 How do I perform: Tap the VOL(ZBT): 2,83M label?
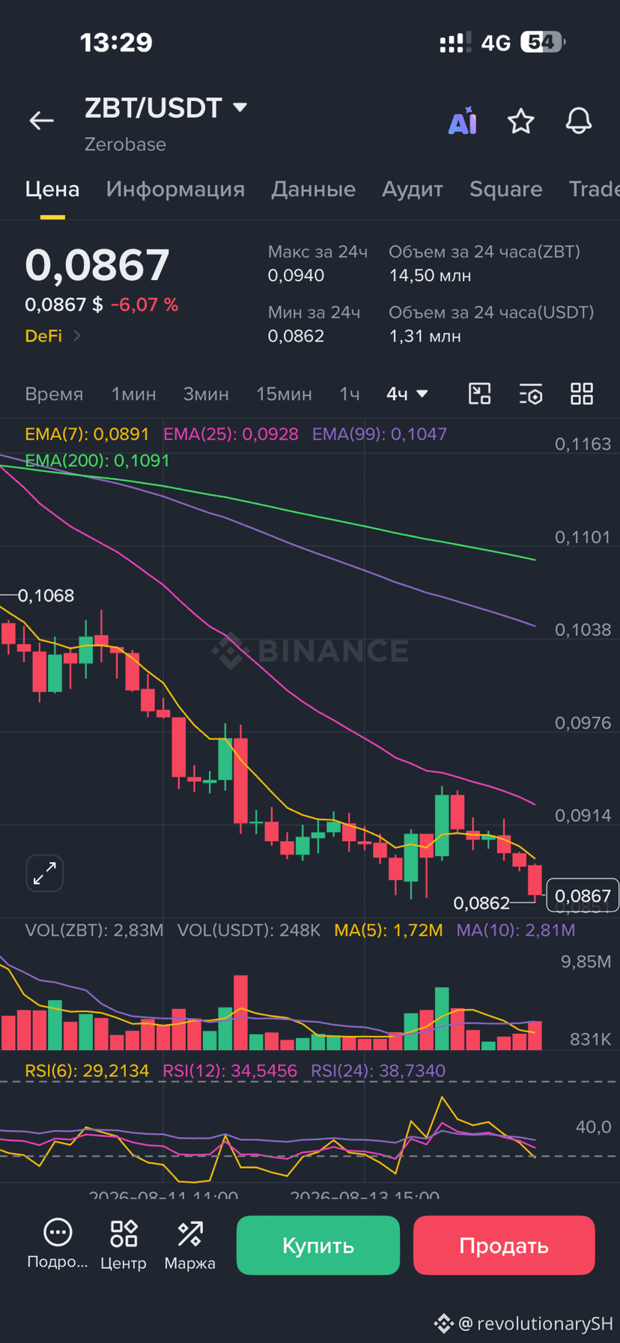click(x=94, y=930)
